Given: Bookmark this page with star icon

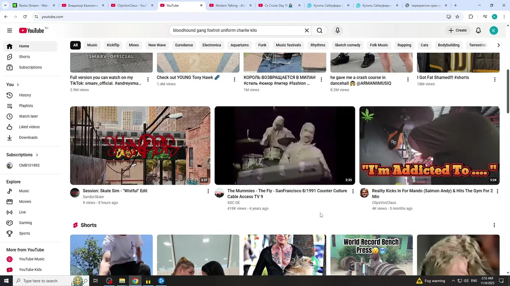Looking at the screenshot, I should [457, 17].
